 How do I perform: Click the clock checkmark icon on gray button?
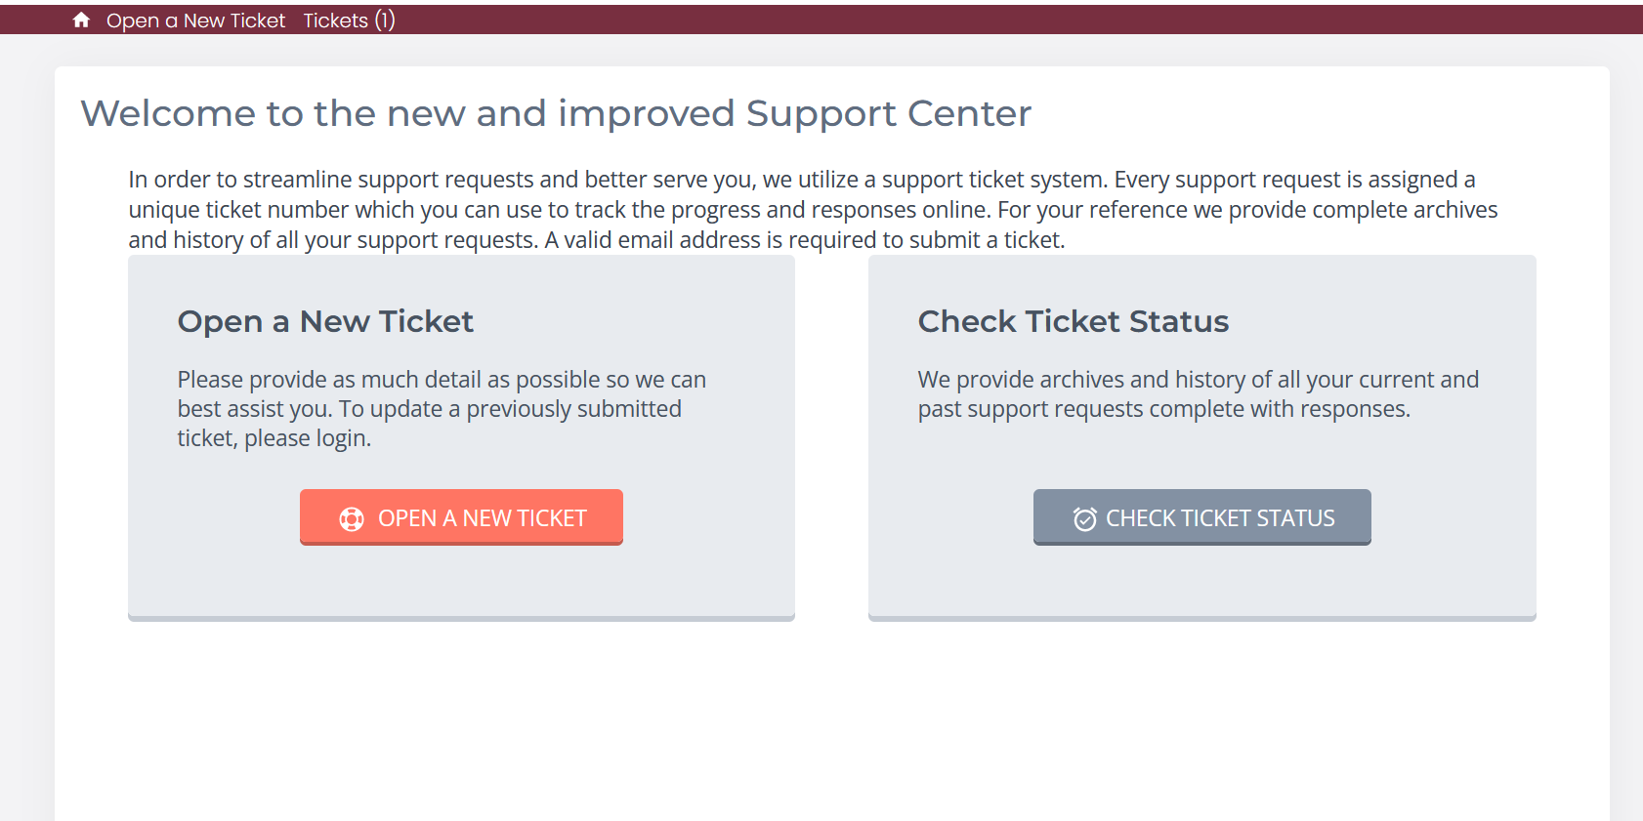tap(1084, 519)
